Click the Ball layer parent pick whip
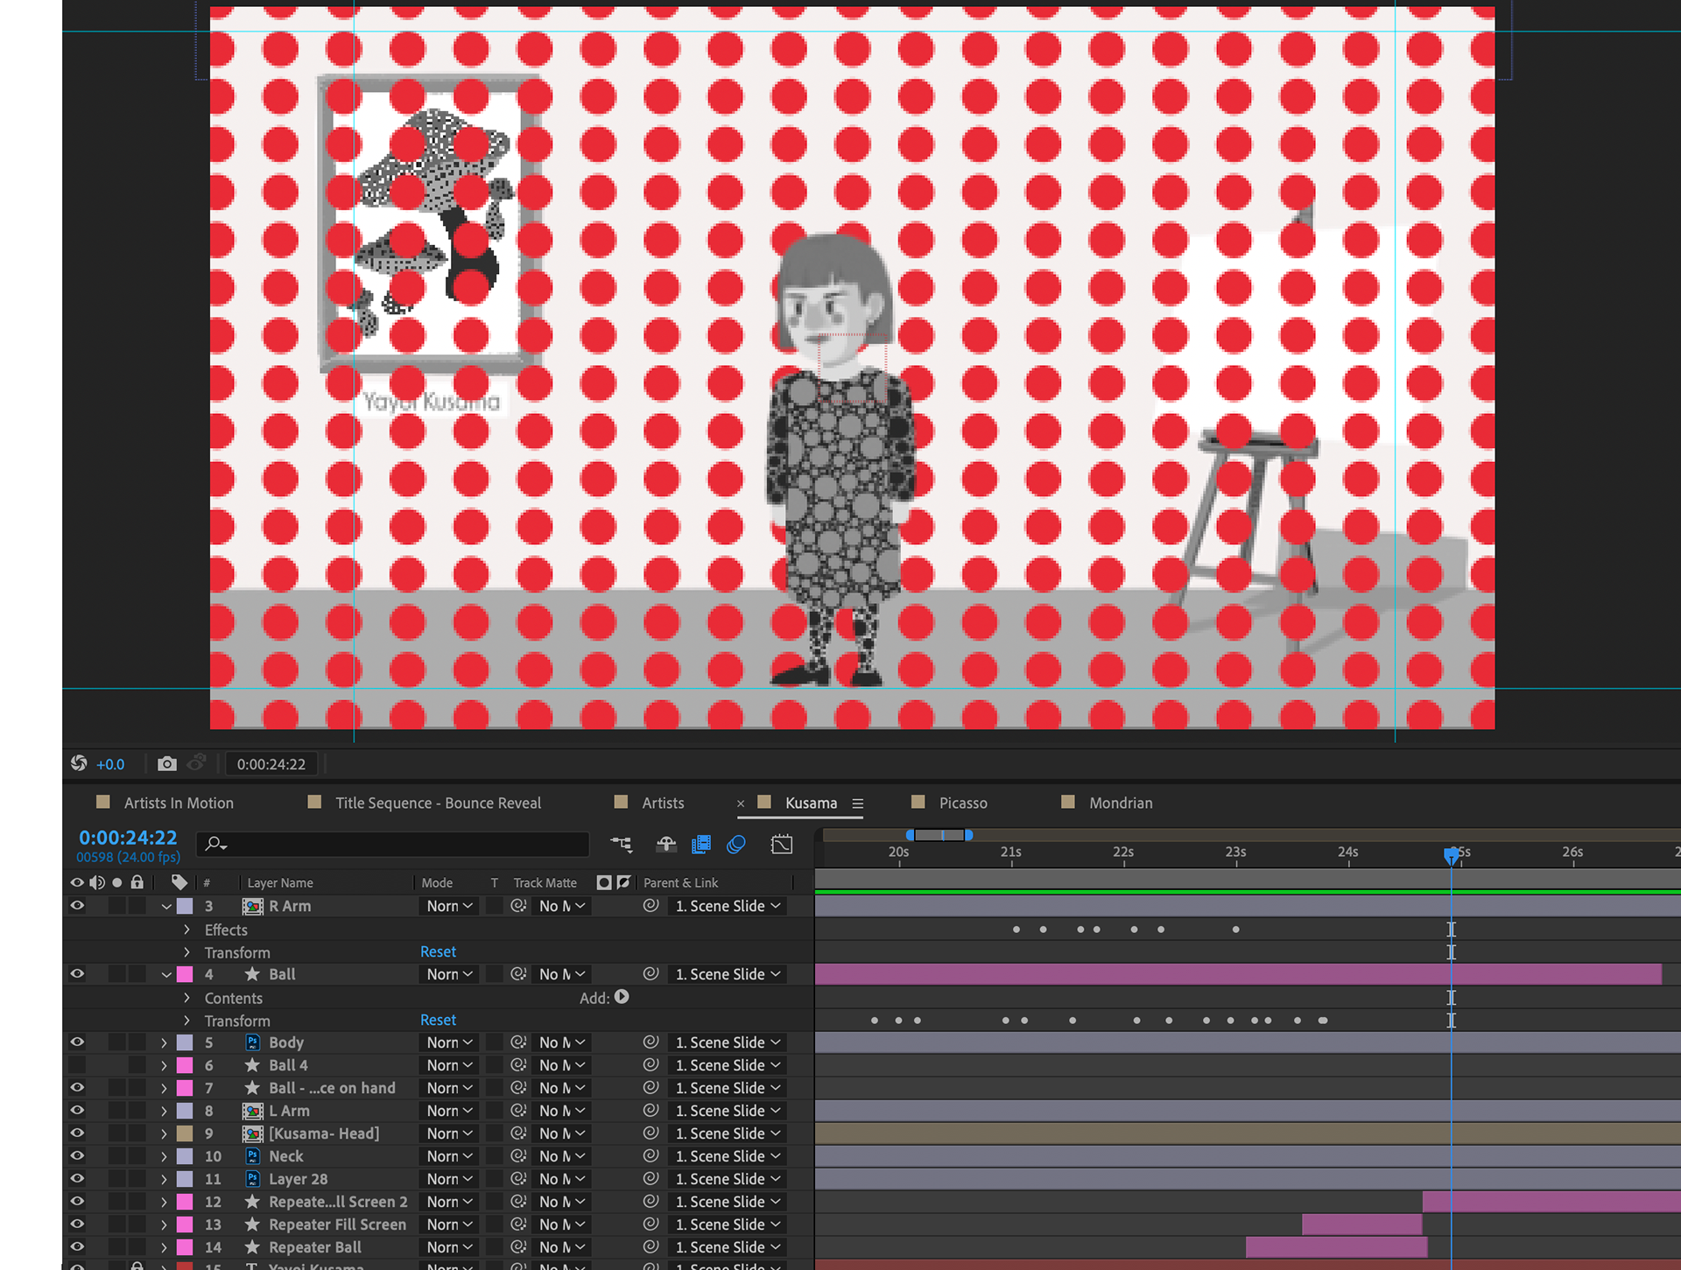1681x1270 pixels. [651, 974]
